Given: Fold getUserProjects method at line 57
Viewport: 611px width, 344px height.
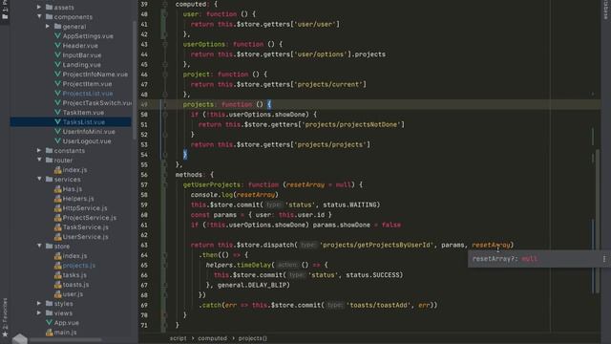Looking at the screenshot, I should [x=165, y=184].
